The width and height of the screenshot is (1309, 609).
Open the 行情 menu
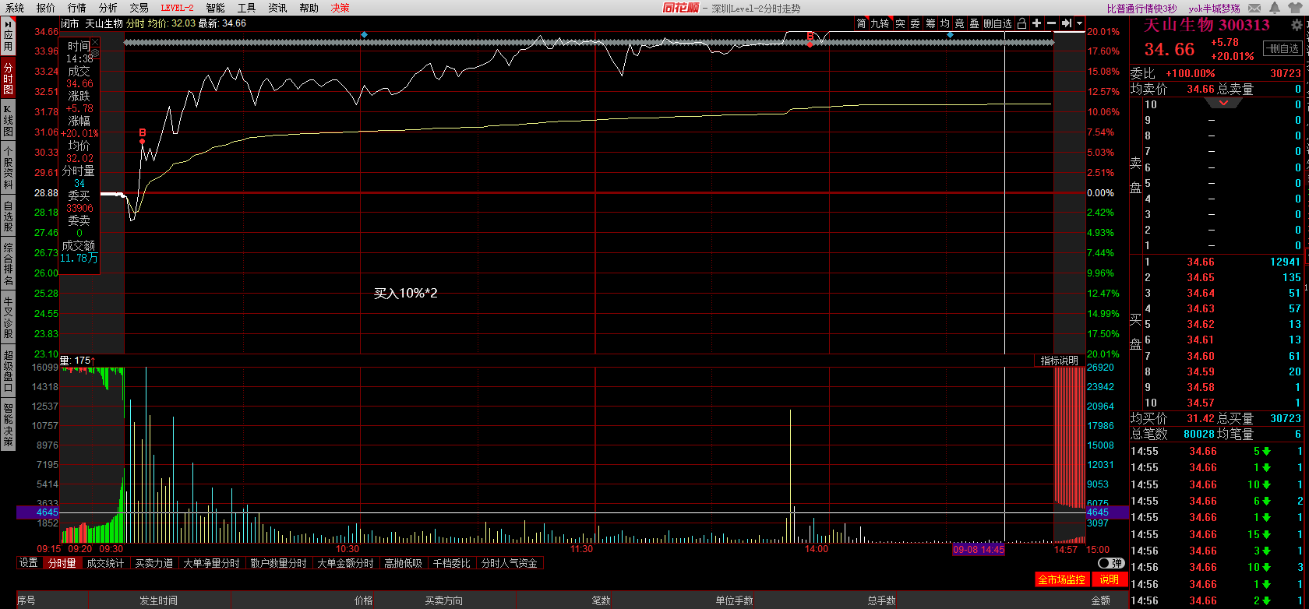click(77, 8)
